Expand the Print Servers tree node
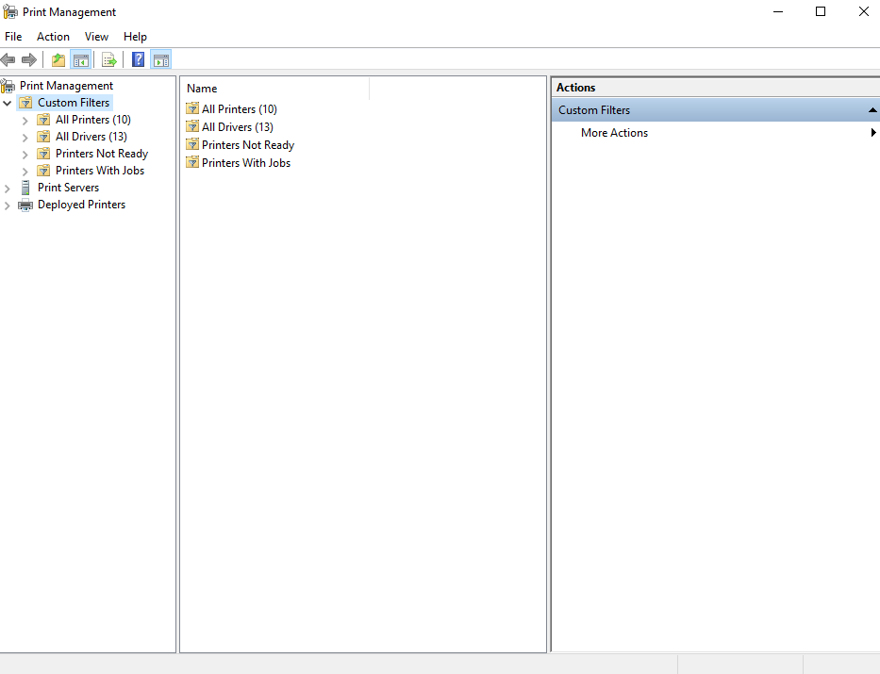The image size is (880, 674). 8,189
